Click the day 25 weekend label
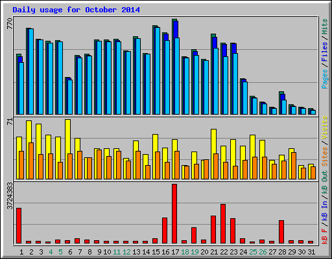The width and height of the screenshot is (332, 259). pos(253,252)
